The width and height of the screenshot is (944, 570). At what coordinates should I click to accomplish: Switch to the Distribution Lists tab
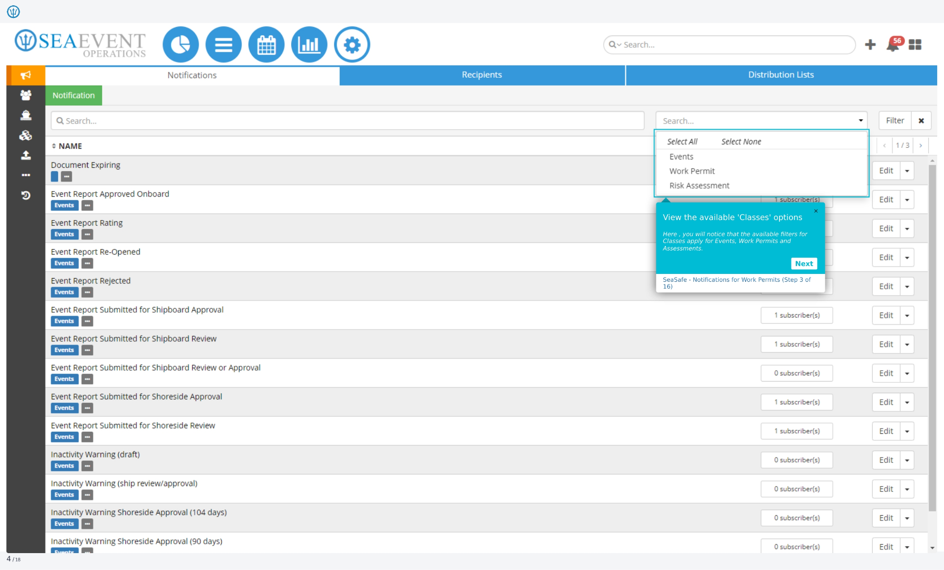[x=781, y=75]
